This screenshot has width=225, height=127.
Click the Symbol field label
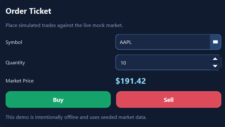[x=14, y=42]
